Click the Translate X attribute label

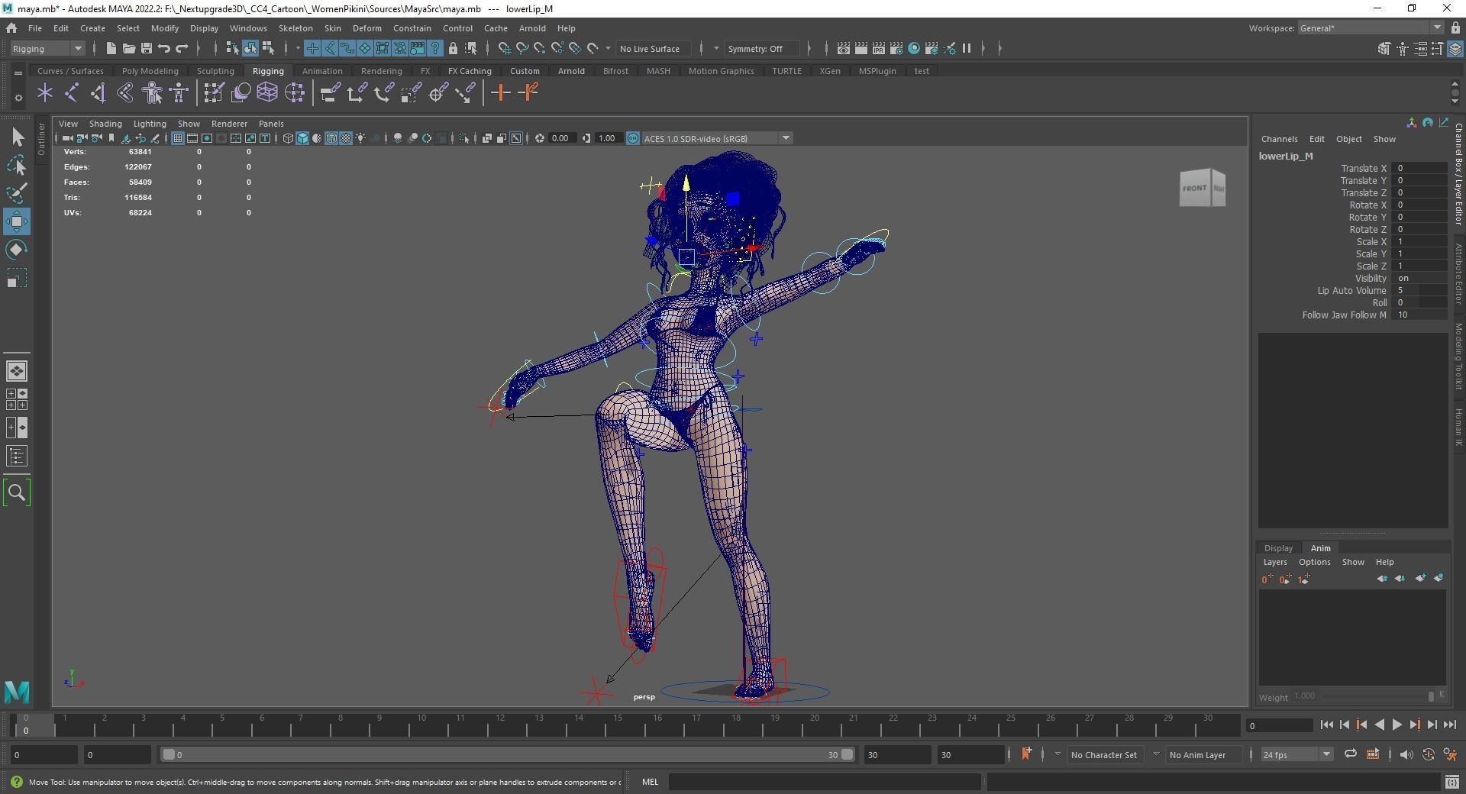coord(1364,168)
